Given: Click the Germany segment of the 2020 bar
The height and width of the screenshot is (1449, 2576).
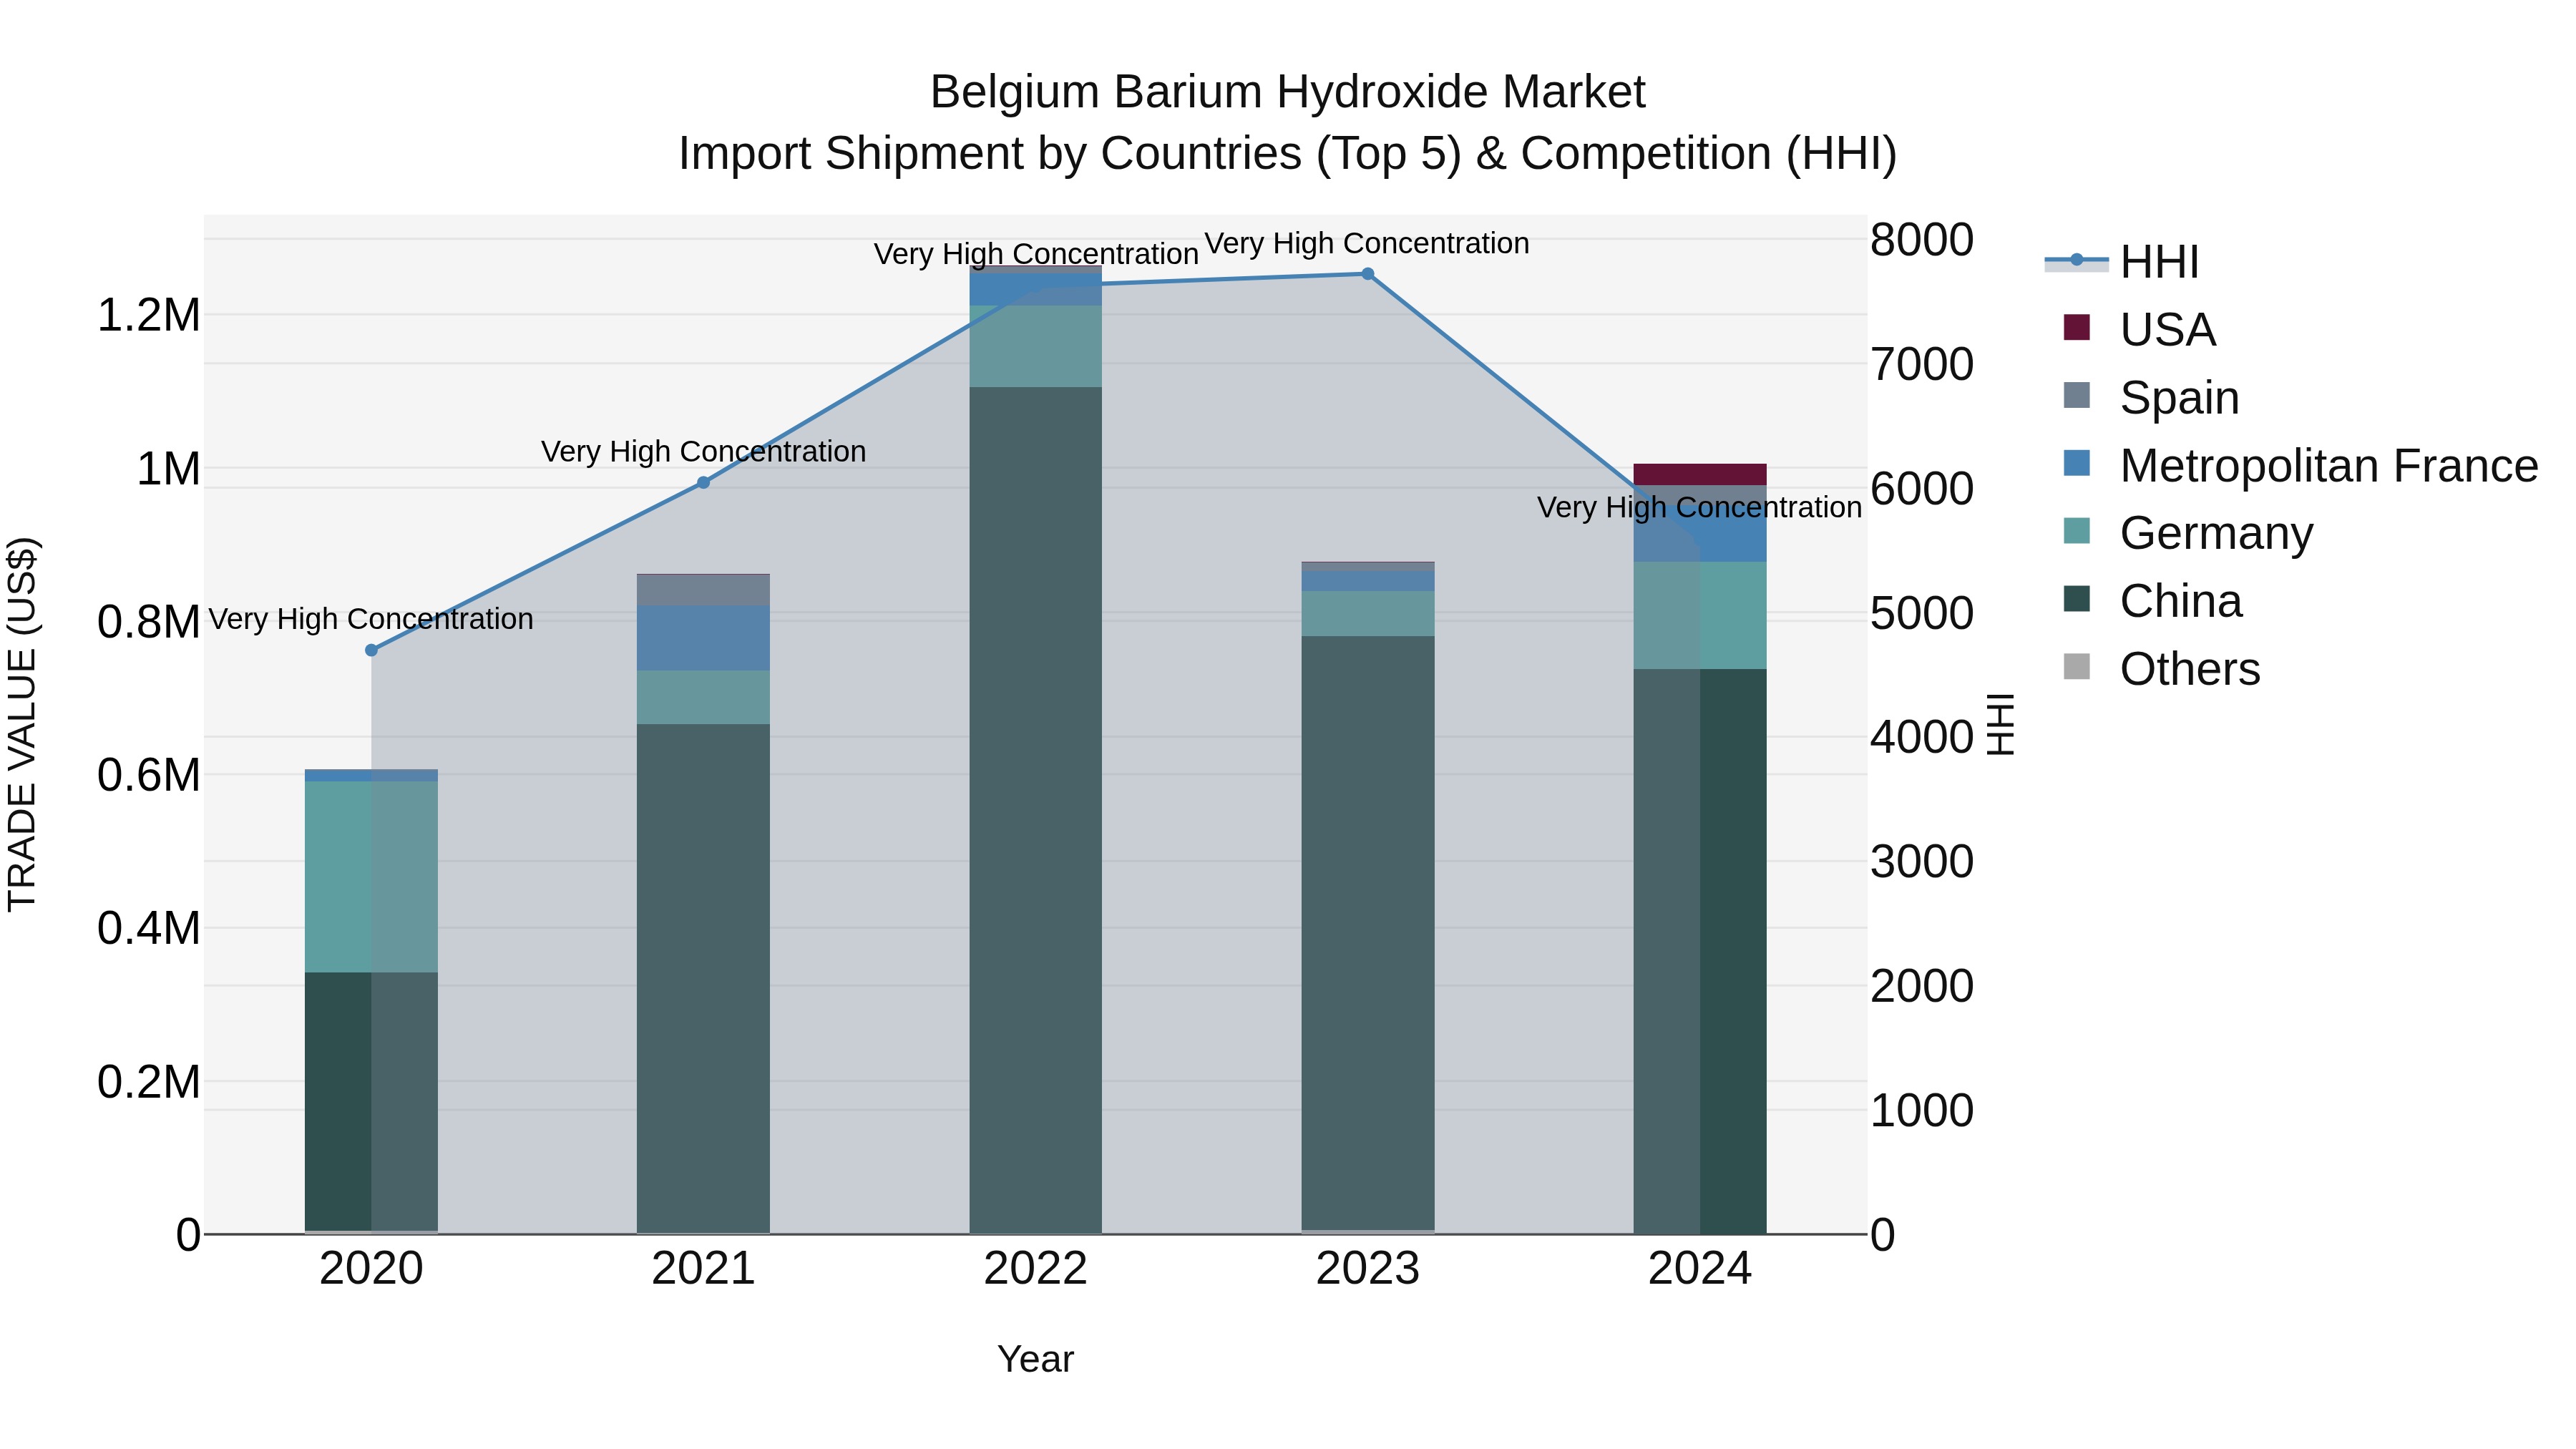Looking at the screenshot, I should click(x=371, y=876).
